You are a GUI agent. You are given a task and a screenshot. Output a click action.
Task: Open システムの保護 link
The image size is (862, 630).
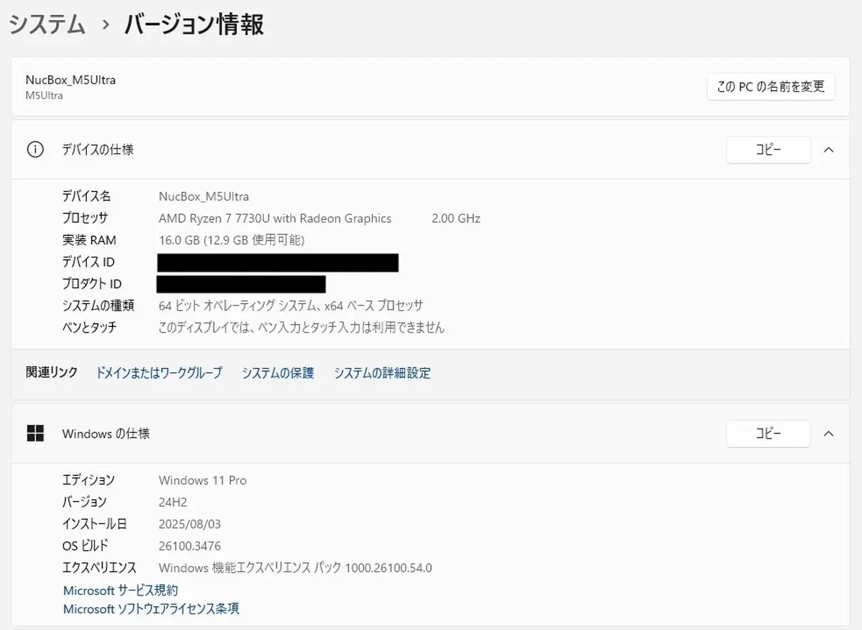(277, 373)
